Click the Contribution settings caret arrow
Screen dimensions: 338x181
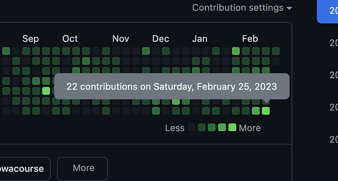pos(289,9)
